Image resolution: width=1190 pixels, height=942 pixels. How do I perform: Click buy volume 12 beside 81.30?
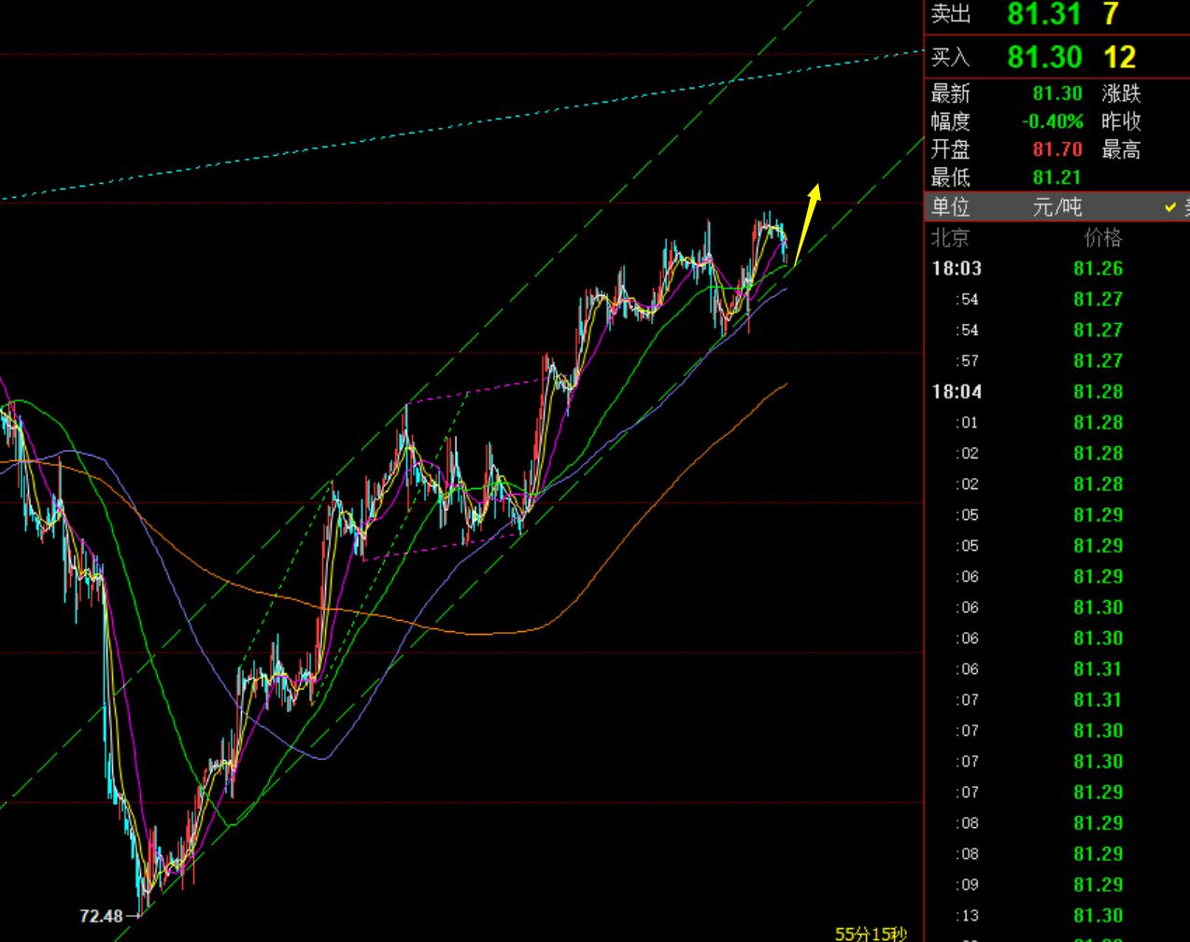(1120, 57)
